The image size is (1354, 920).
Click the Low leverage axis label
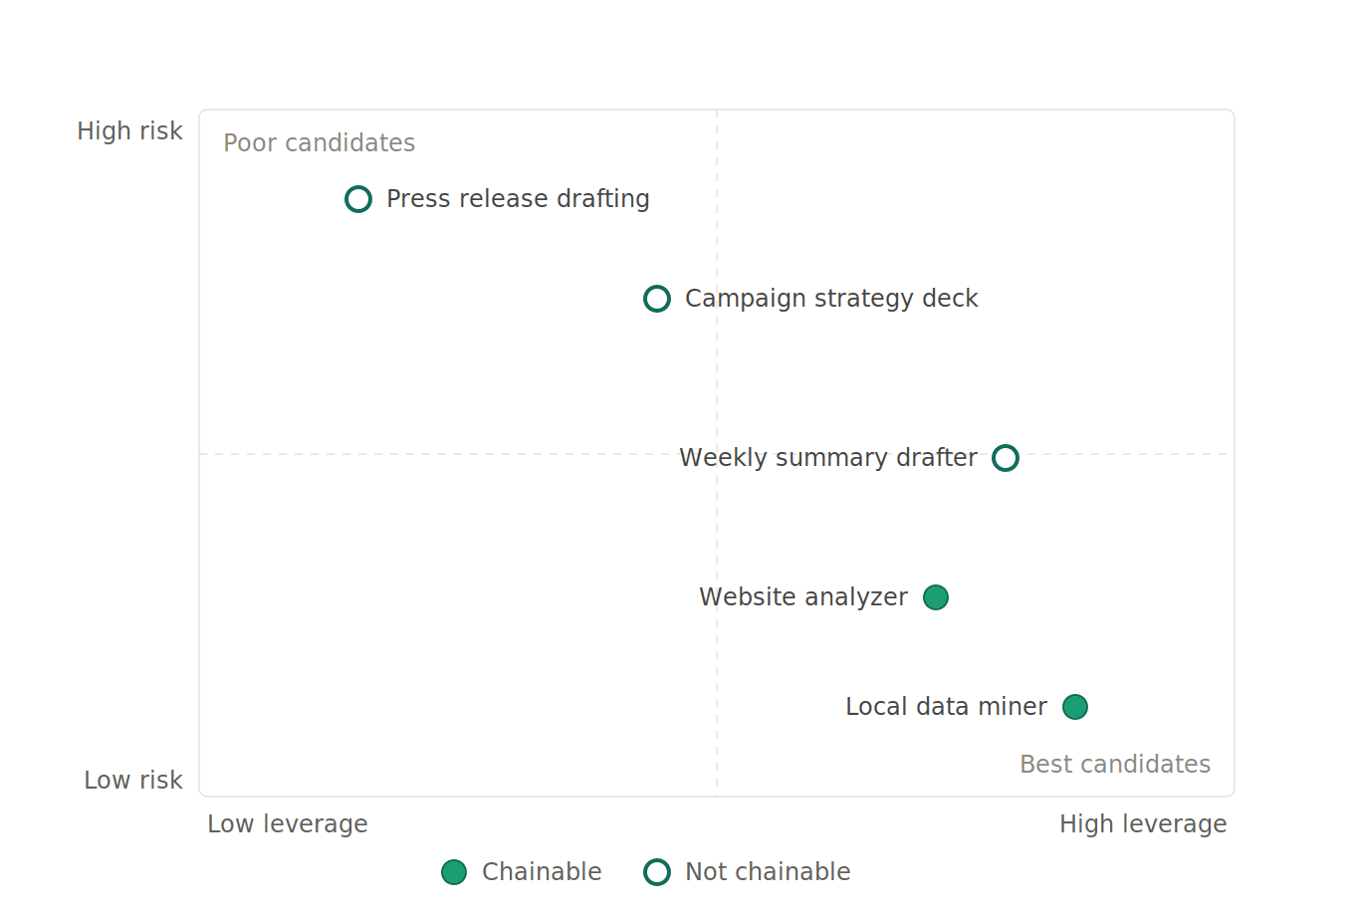coord(288,824)
